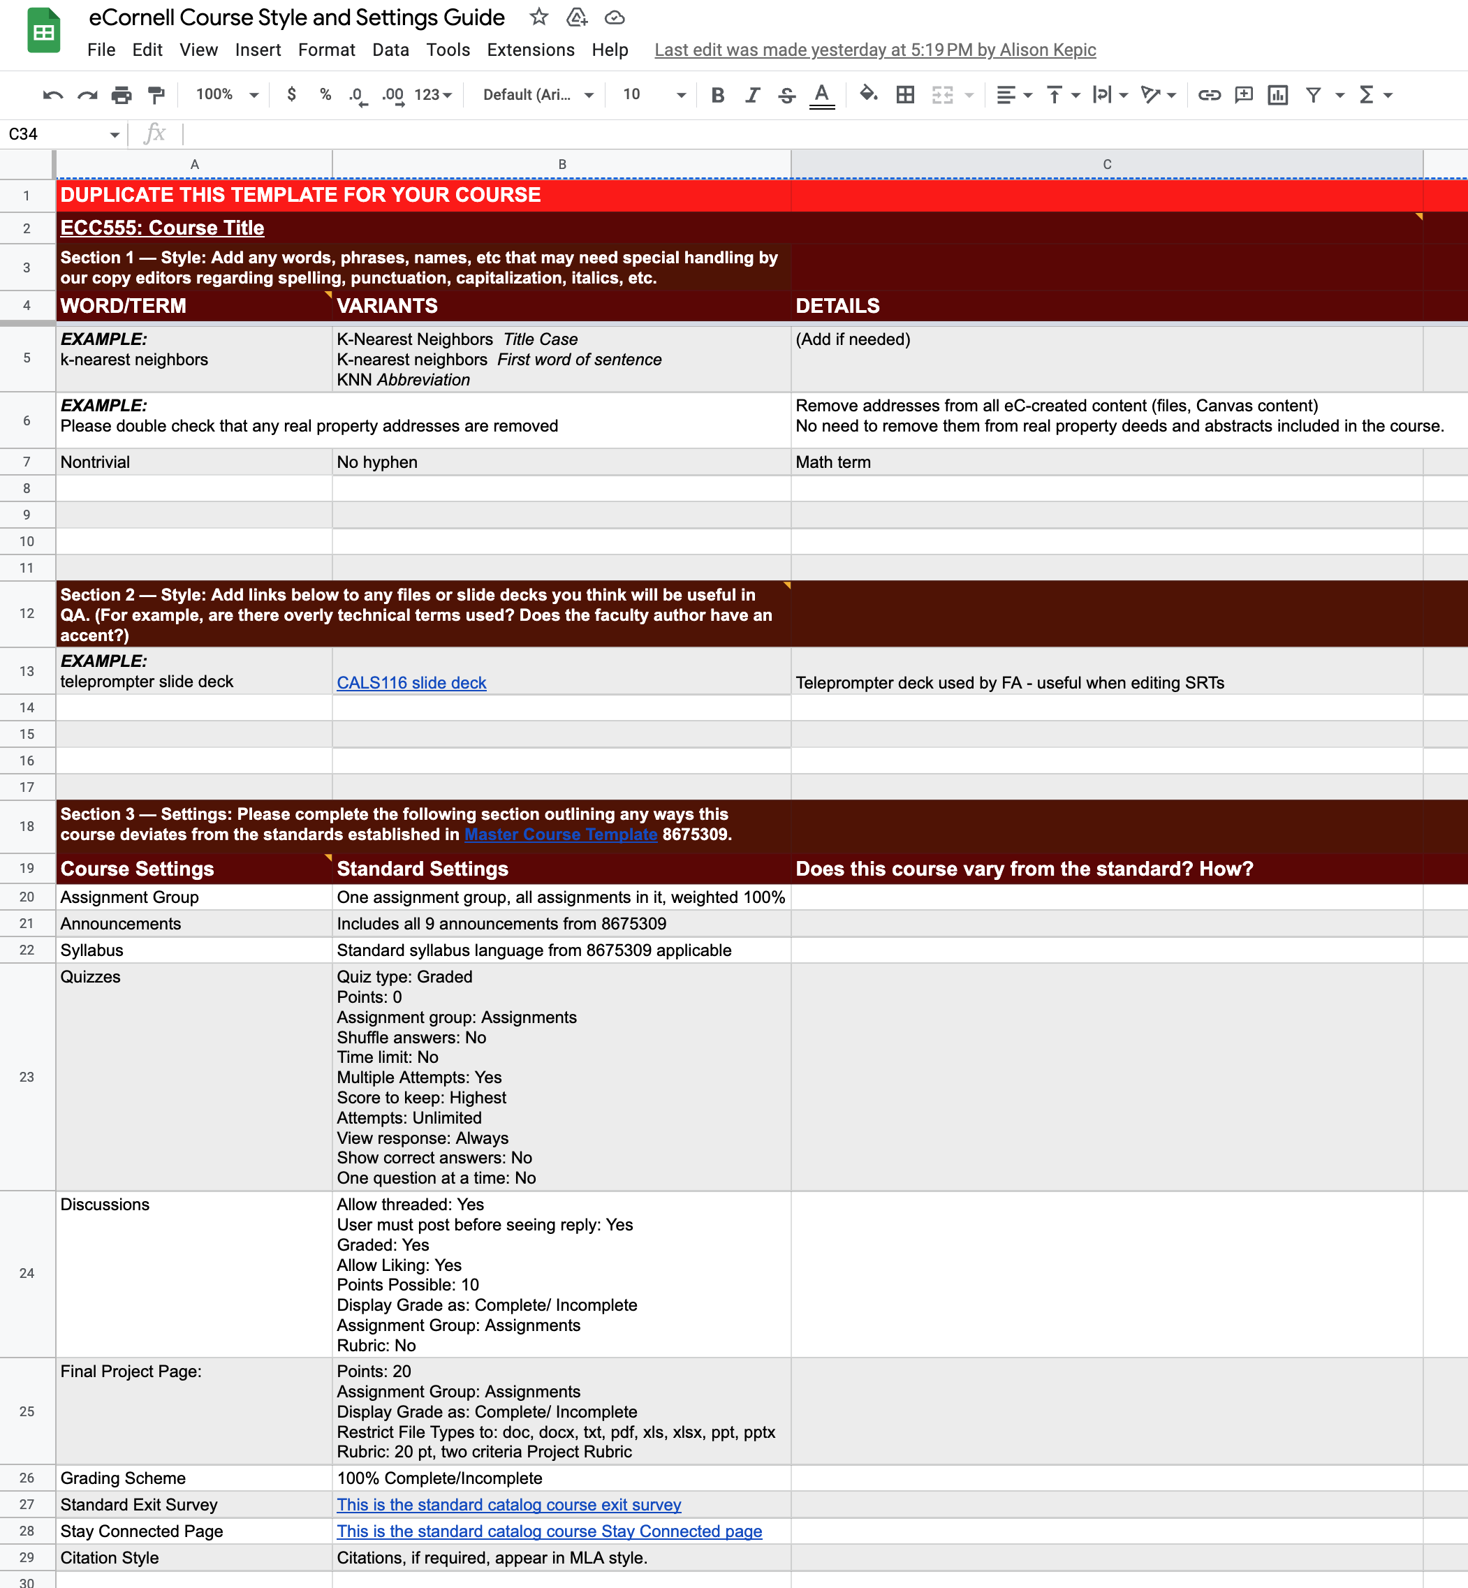Image resolution: width=1468 pixels, height=1588 pixels.
Task: Open the standard catalog course exit survey link
Action: click(508, 1506)
